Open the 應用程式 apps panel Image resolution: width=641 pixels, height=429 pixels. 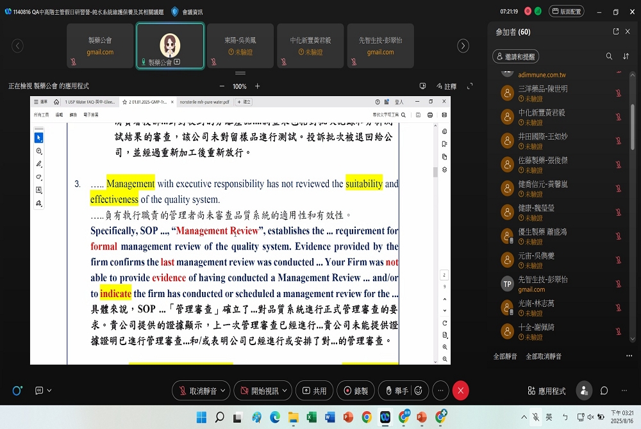coord(546,391)
